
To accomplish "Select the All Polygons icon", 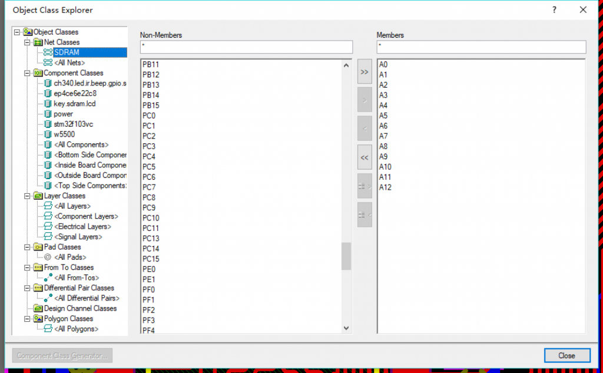I will (x=48, y=329).
